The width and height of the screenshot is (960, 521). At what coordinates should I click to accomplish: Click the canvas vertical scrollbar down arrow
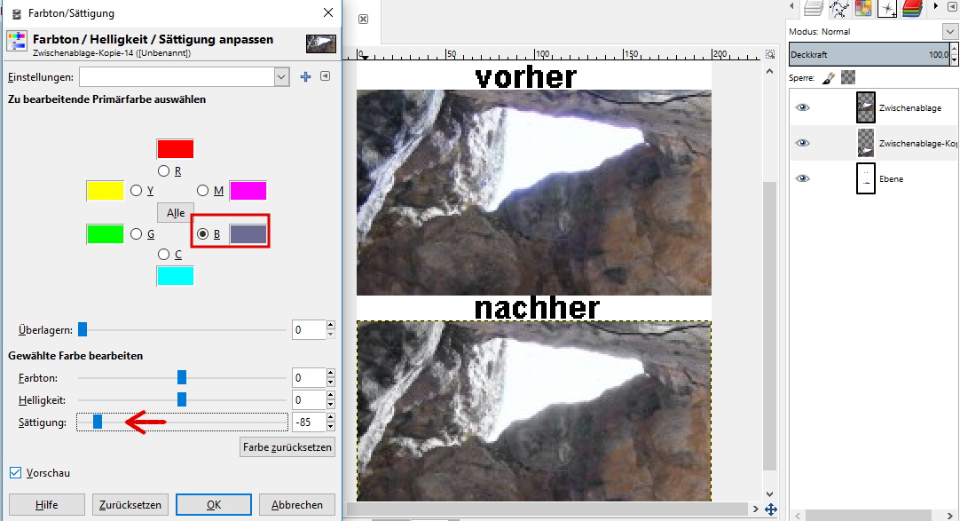[x=769, y=493]
